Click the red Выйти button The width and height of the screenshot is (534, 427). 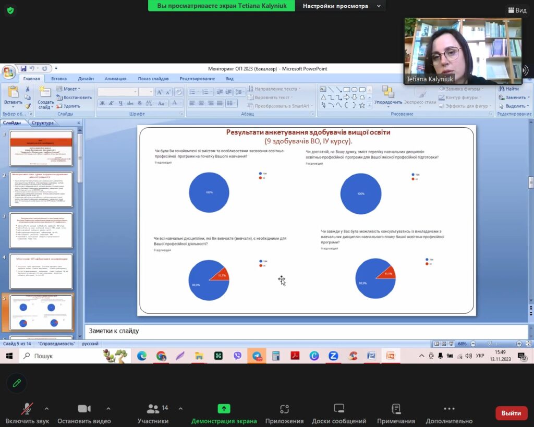pyautogui.click(x=511, y=413)
